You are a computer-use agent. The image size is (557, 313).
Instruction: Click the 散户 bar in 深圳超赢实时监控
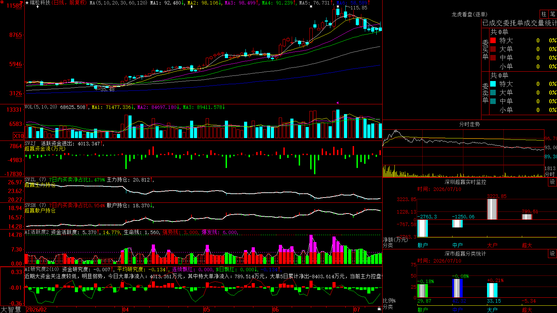[x=422, y=228]
